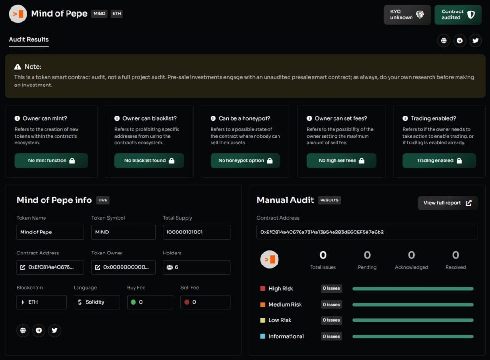The width and height of the screenshot is (490, 360).
Task: Click the info icon beside Can be a honeypot?
Action: point(213,118)
